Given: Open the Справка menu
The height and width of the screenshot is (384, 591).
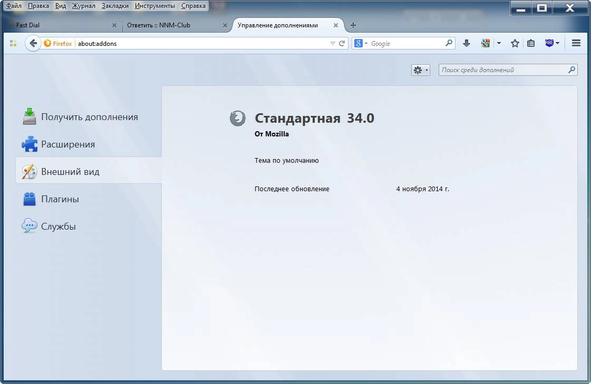Looking at the screenshot, I should [x=193, y=6].
